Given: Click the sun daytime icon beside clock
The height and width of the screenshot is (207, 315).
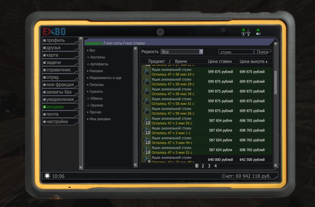Looking at the screenshot, I should pyautogui.click(x=47, y=176).
